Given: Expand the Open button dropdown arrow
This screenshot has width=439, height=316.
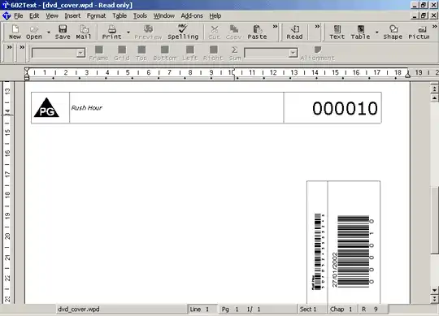Looking at the screenshot, I should click(49, 32).
